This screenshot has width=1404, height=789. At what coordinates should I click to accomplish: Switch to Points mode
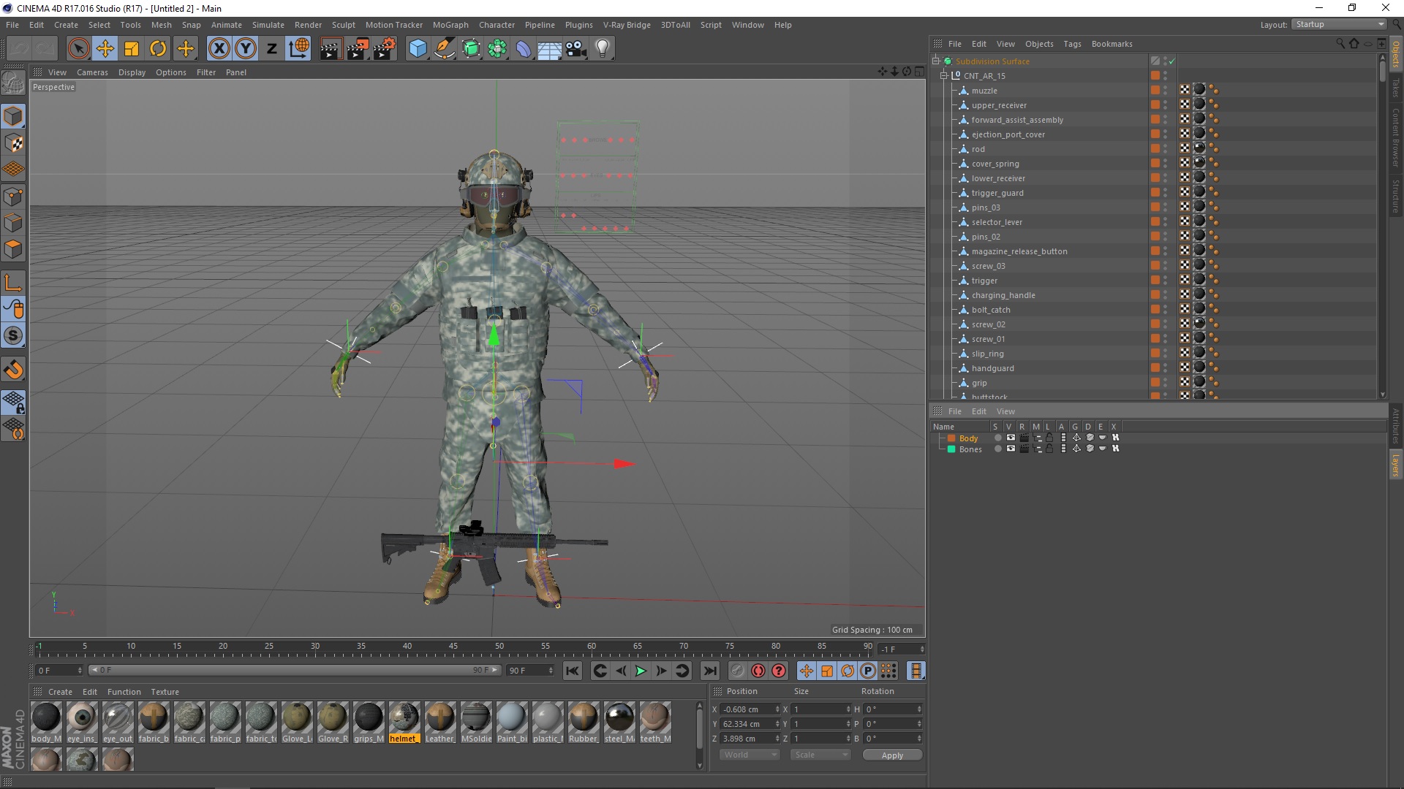point(13,196)
